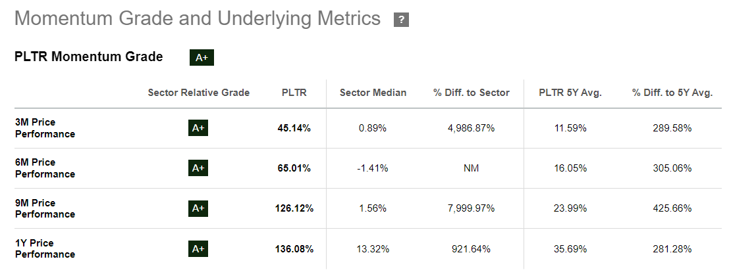Click the help question mark icon
This screenshot has height=278, width=729.
pos(401,20)
